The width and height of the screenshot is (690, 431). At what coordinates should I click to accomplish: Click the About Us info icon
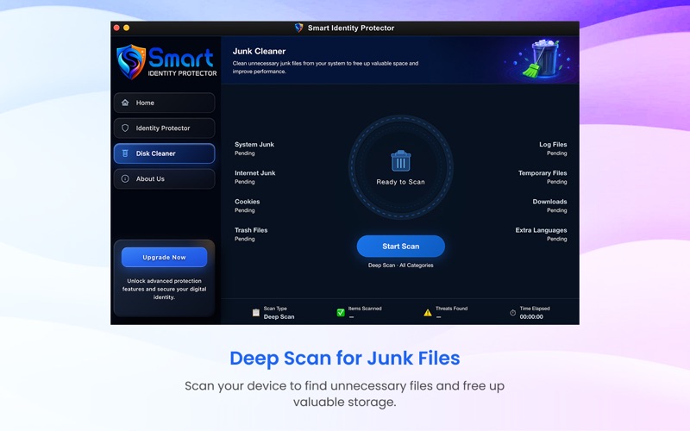[125, 179]
